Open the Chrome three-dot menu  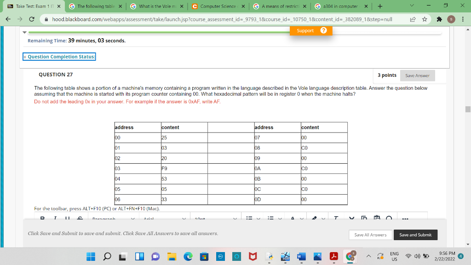(463, 19)
